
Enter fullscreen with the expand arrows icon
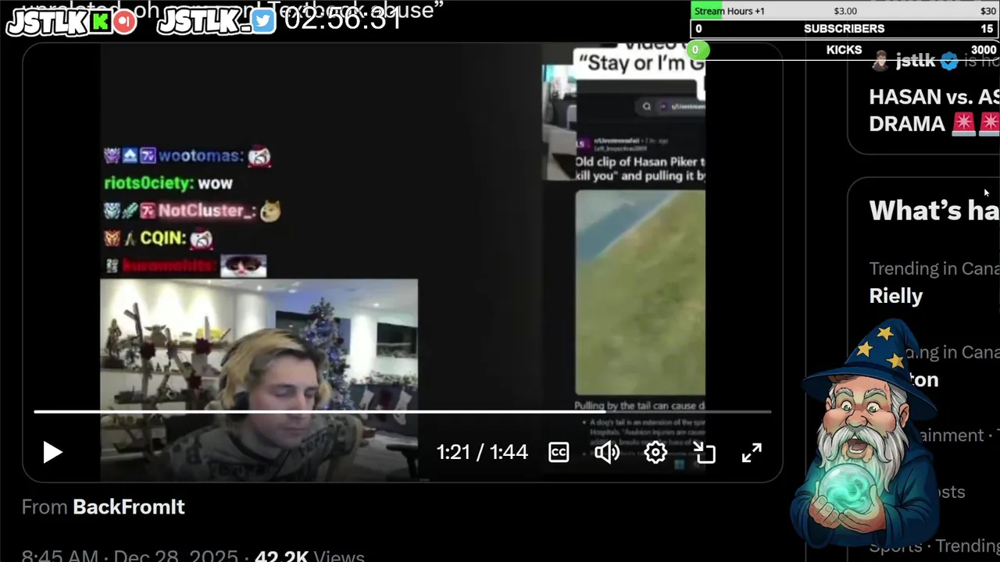point(752,453)
